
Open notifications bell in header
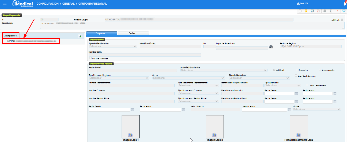coord(344,4)
